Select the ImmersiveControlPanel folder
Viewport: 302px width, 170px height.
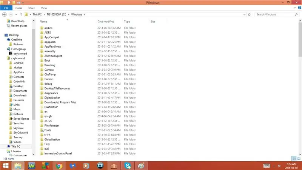[x=58, y=153]
